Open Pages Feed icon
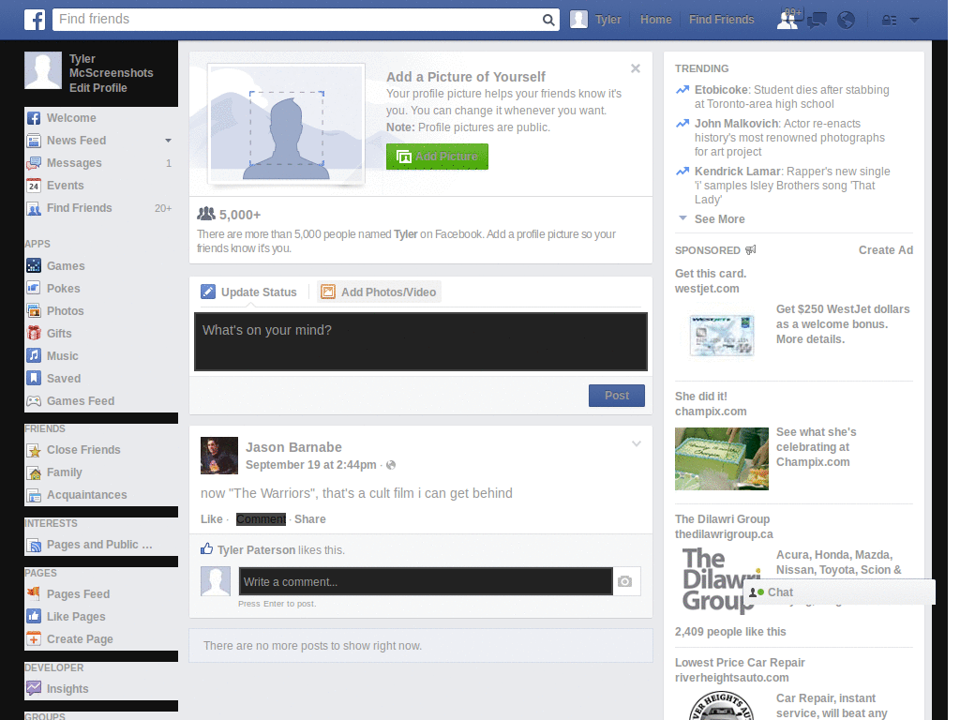This screenshot has width=960, height=720. [x=34, y=593]
